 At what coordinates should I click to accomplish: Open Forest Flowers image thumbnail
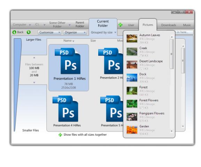132,104
